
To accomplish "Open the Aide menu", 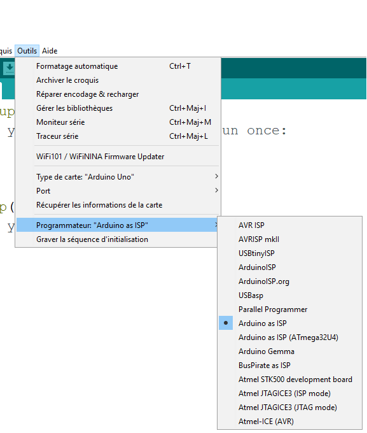I will (x=50, y=51).
